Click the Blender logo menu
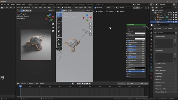Image resolution: width=178 pixels, height=100 pixels. (2, 4)
